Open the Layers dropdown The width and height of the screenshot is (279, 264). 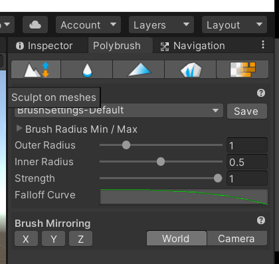pos(161,25)
